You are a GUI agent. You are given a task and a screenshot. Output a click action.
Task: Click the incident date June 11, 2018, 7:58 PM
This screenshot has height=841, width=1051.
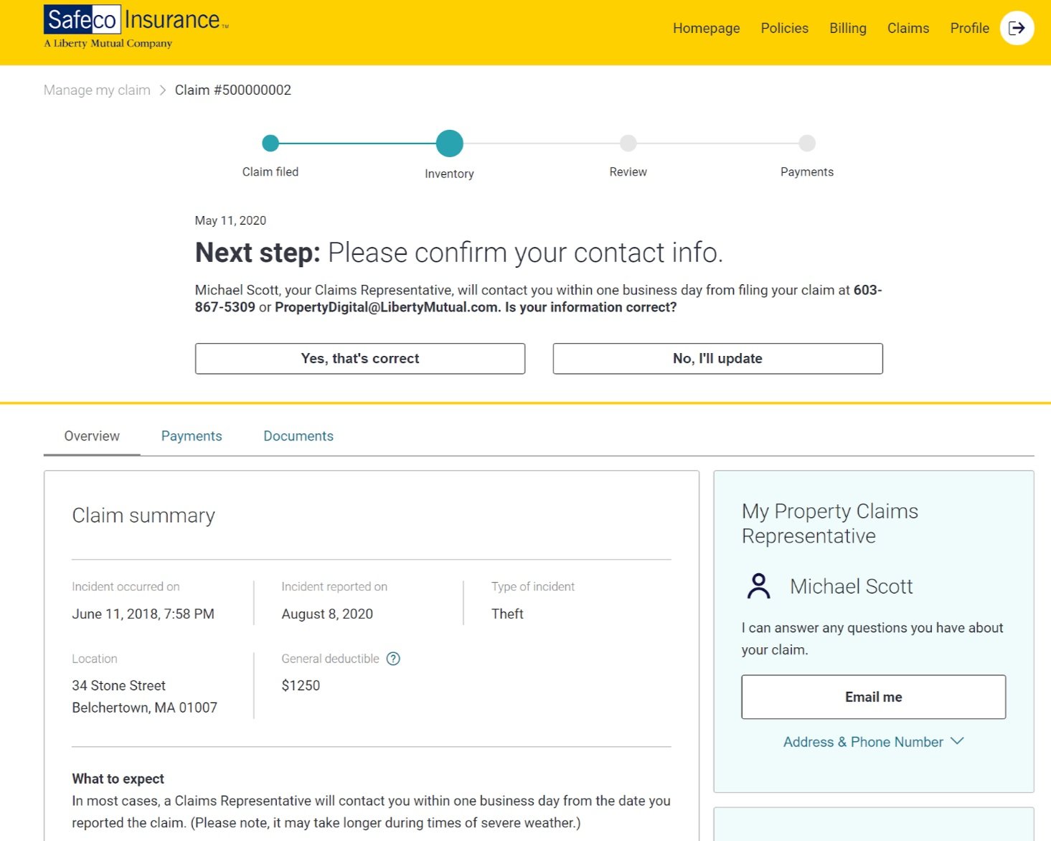click(x=143, y=614)
